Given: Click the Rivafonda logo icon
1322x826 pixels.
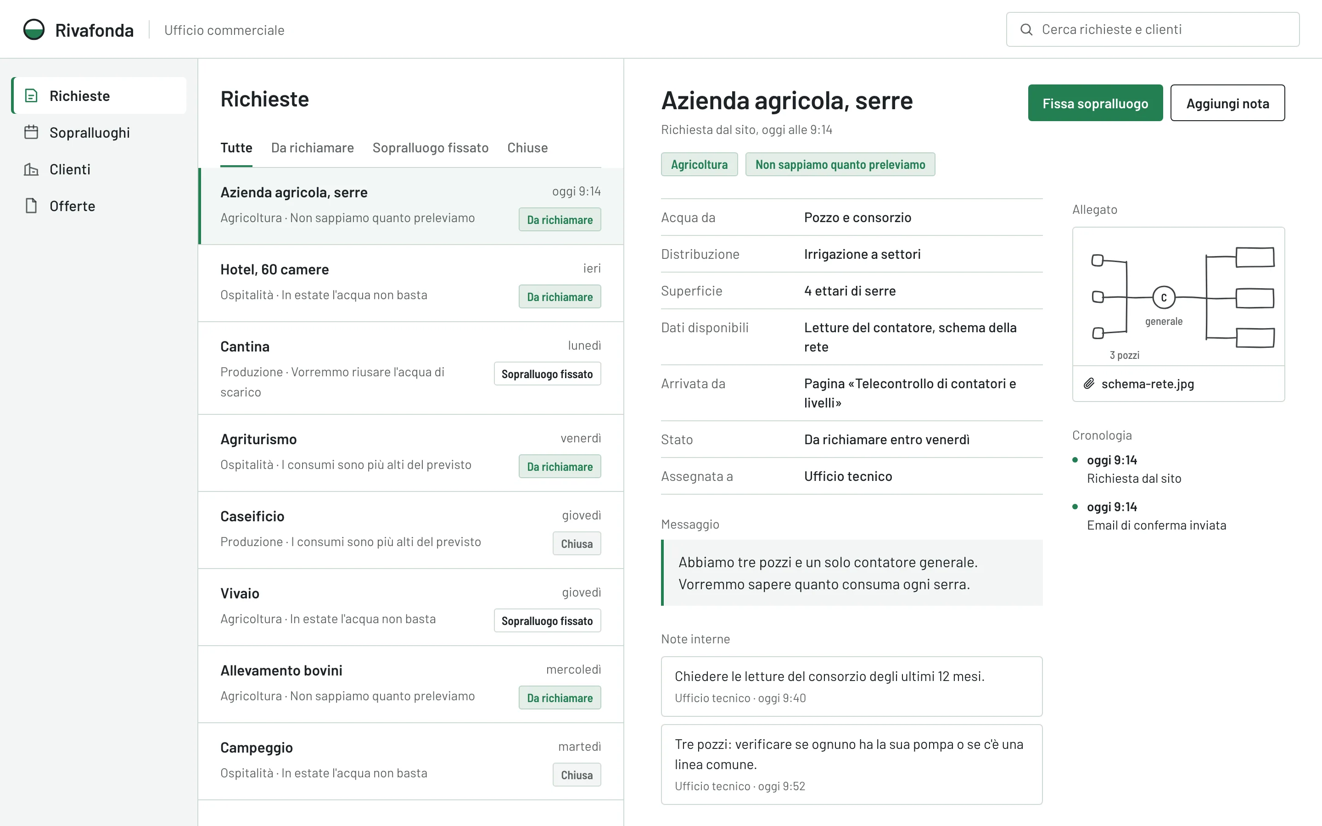Looking at the screenshot, I should tap(34, 29).
